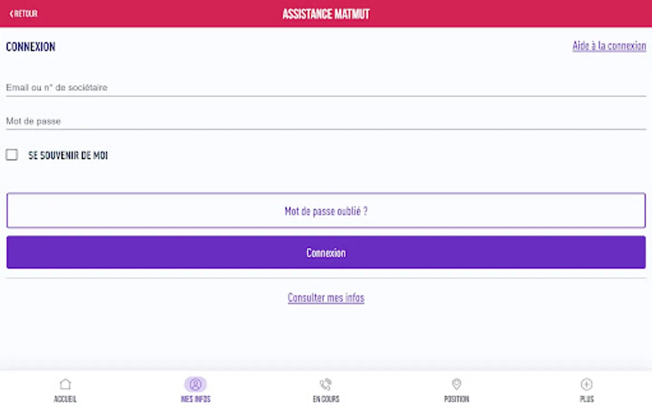Open the Plus circle icon

click(586, 384)
